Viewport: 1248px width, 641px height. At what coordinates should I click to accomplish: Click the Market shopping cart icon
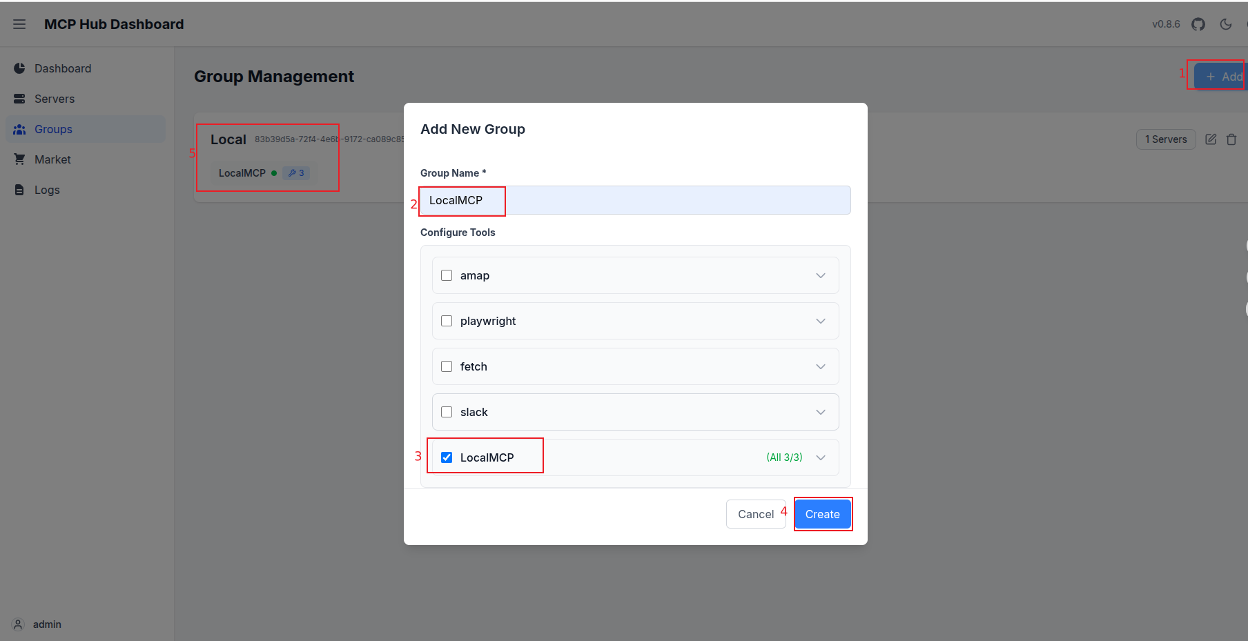click(19, 159)
